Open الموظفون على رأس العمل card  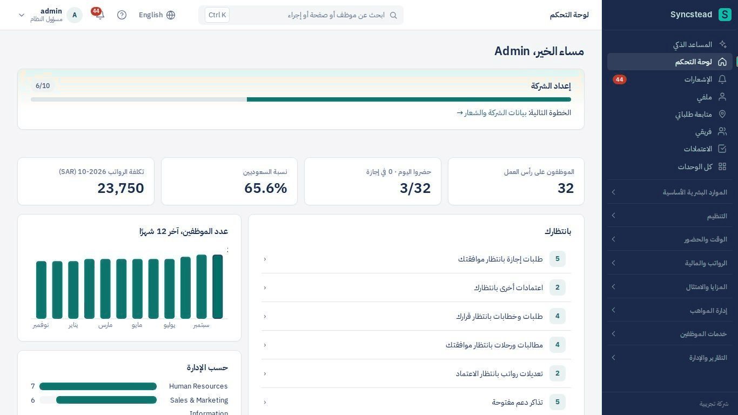point(516,182)
